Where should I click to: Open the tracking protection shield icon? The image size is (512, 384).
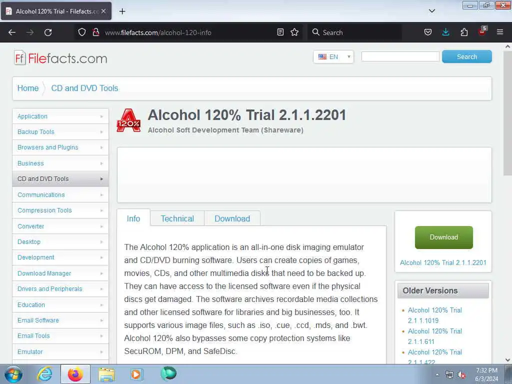[x=82, y=32]
